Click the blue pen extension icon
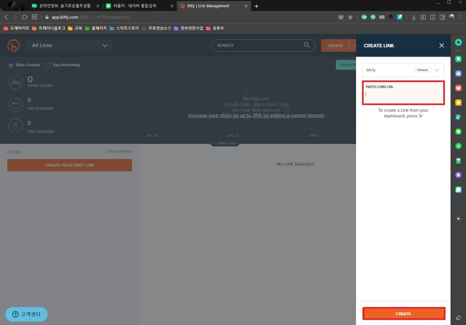Screen dimensions: 466x325 coord(400,17)
